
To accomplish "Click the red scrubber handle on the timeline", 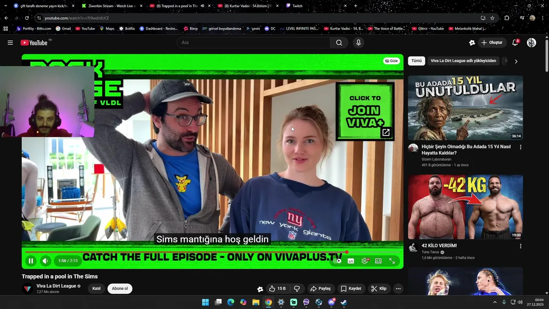I will (347, 252).
